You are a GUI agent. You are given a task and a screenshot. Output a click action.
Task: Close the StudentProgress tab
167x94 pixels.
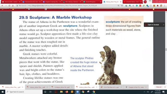(100, 2)
